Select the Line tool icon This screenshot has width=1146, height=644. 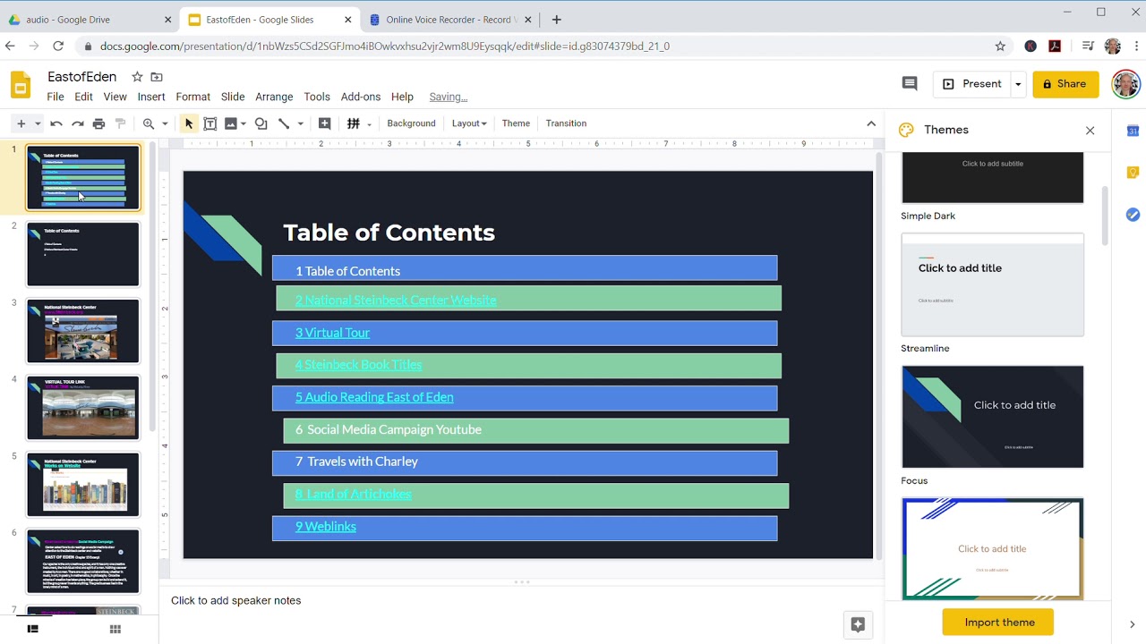point(284,123)
